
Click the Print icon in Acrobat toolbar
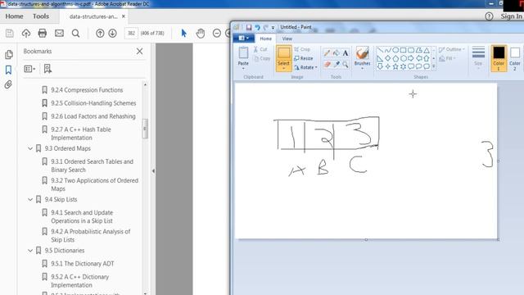pyautogui.click(x=43, y=33)
